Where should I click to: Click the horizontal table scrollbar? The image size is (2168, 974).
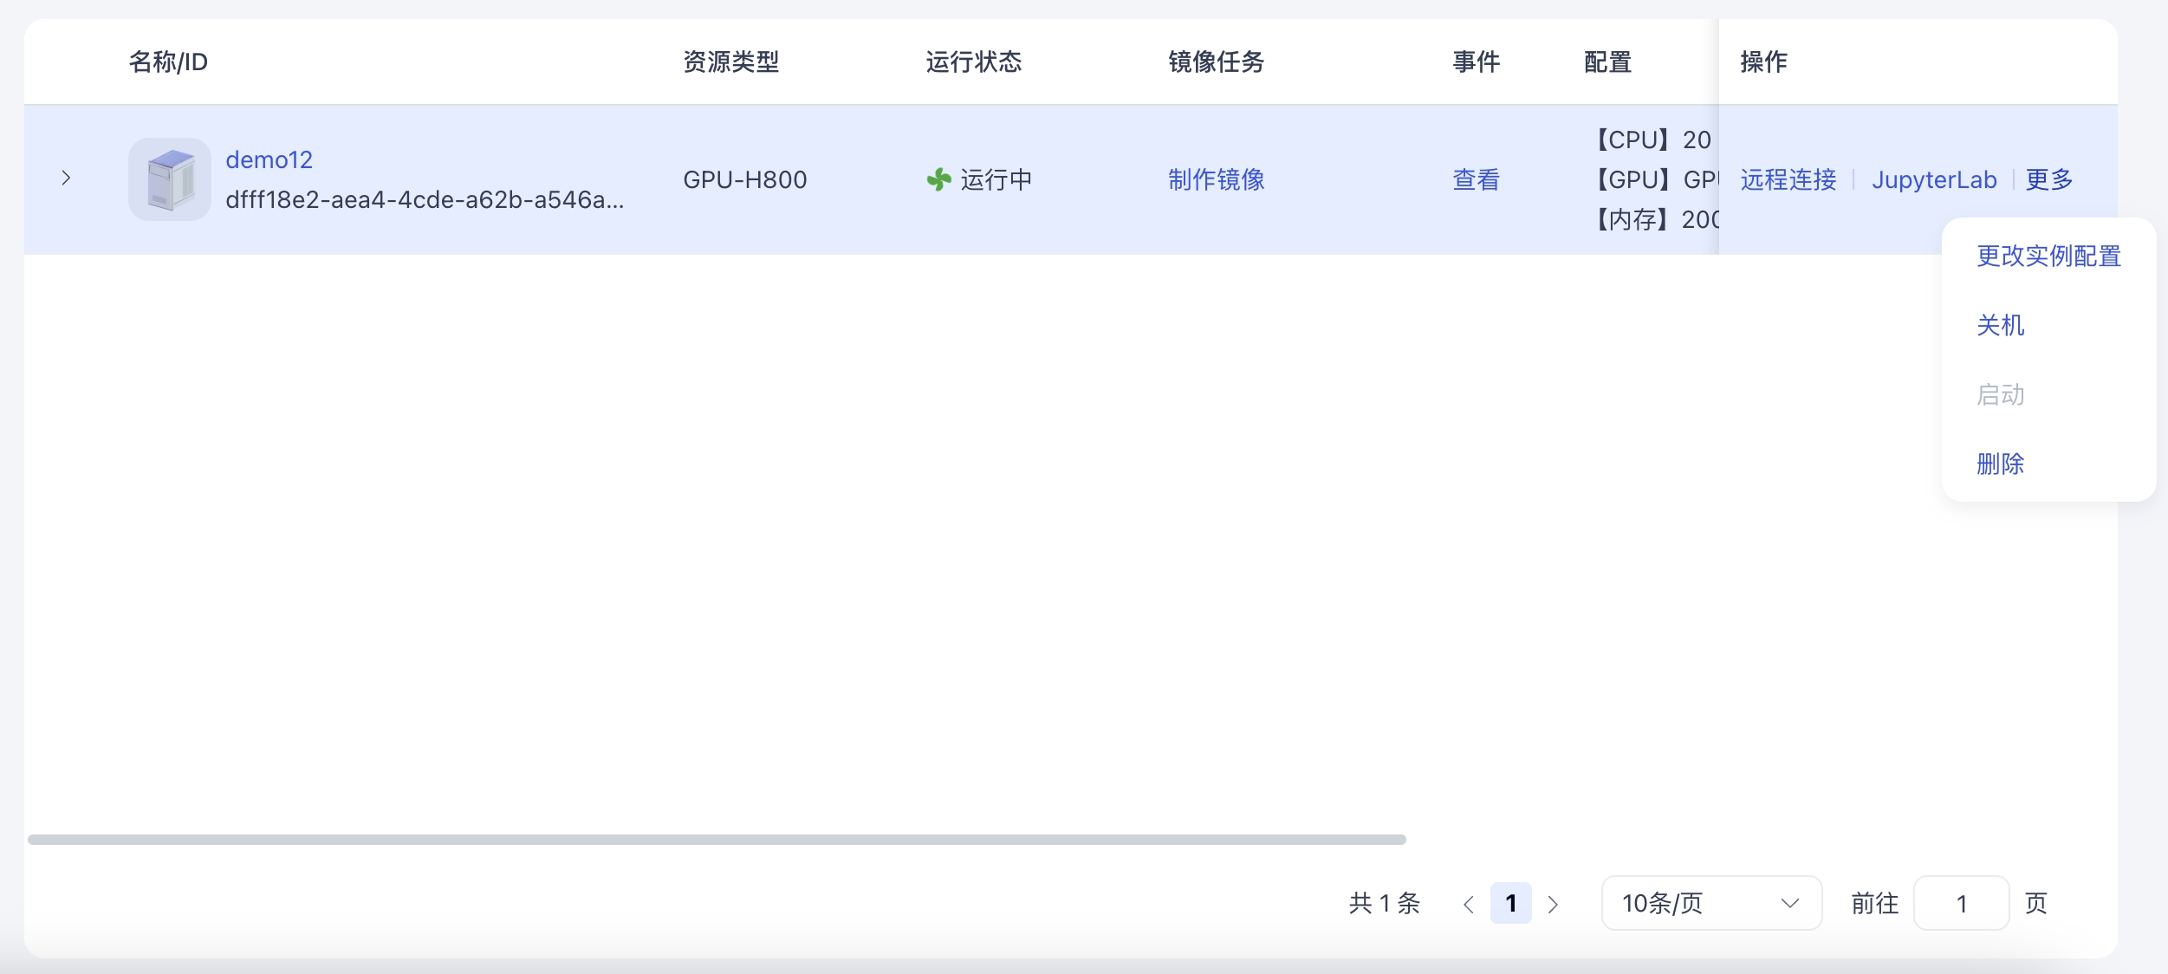pos(716,839)
